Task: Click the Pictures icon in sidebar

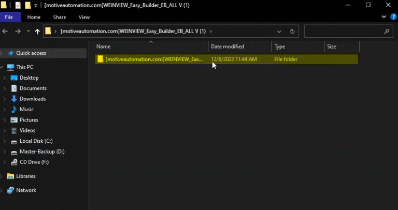Action: (14, 120)
